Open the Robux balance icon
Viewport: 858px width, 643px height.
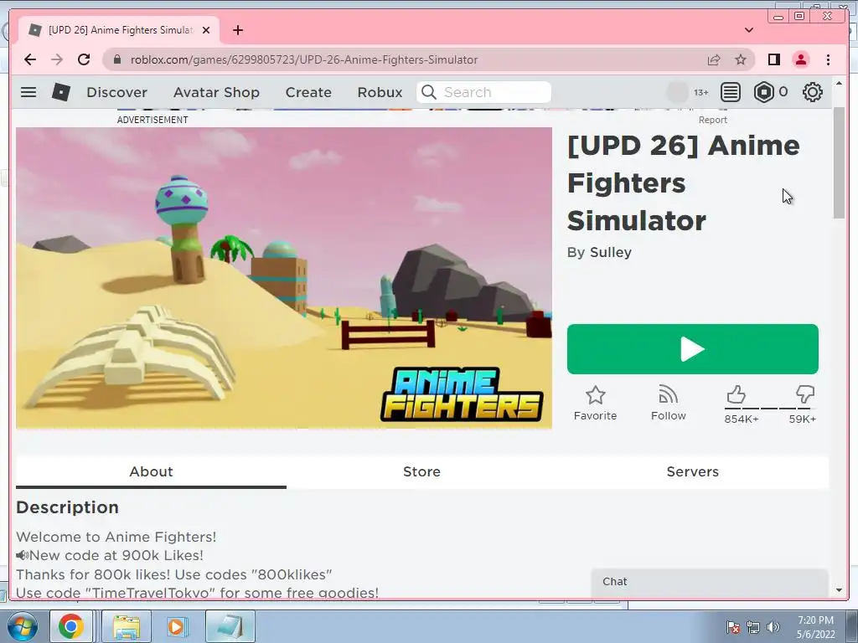(764, 92)
